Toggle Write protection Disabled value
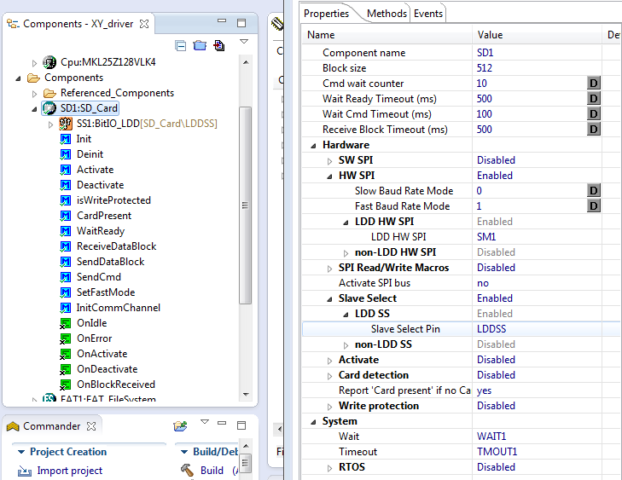Image resolution: width=622 pixels, height=480 pixels. click(537, 406)
